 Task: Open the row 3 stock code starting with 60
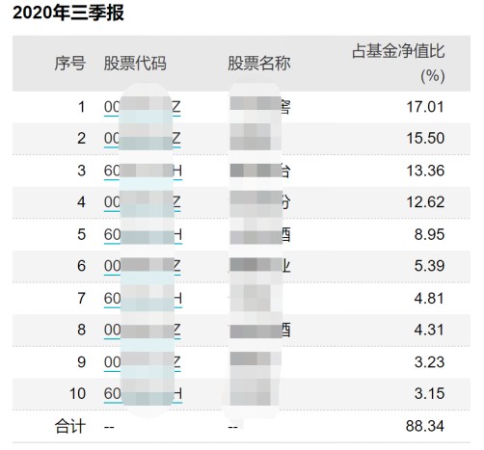143,171
